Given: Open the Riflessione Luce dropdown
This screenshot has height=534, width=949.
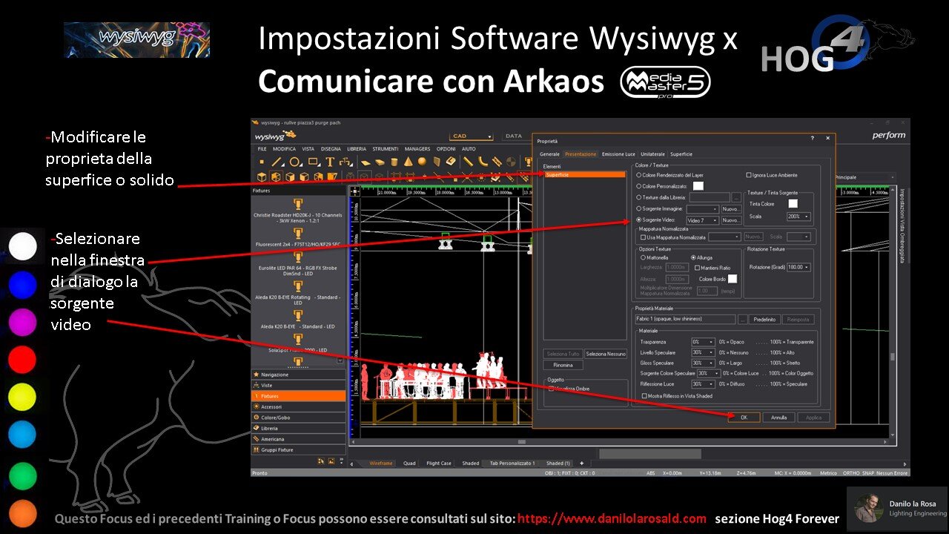Looking at the screenshot, I should [703, 384].
